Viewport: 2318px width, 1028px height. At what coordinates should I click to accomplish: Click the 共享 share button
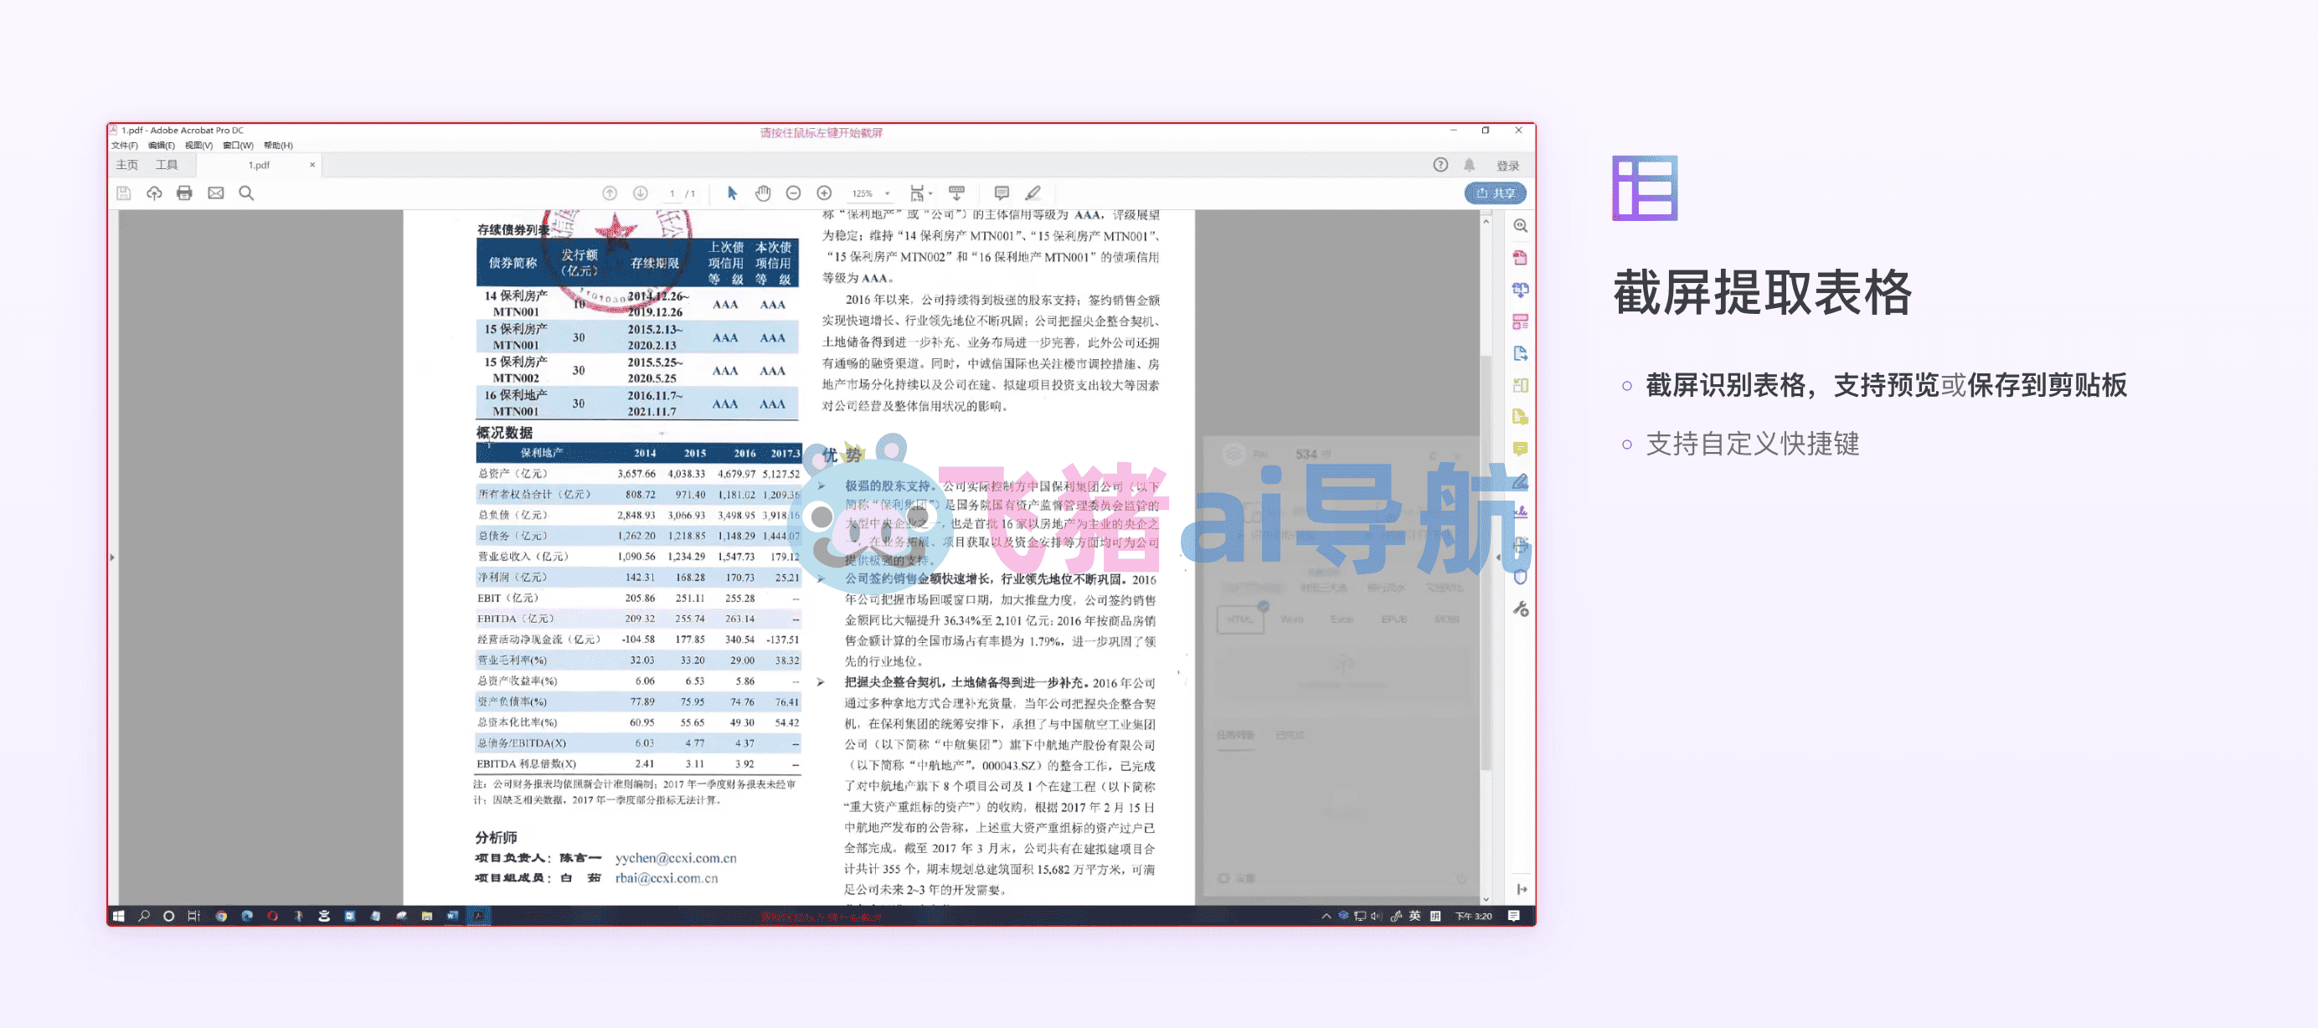pyautogui.click(x=1496, y=193)
